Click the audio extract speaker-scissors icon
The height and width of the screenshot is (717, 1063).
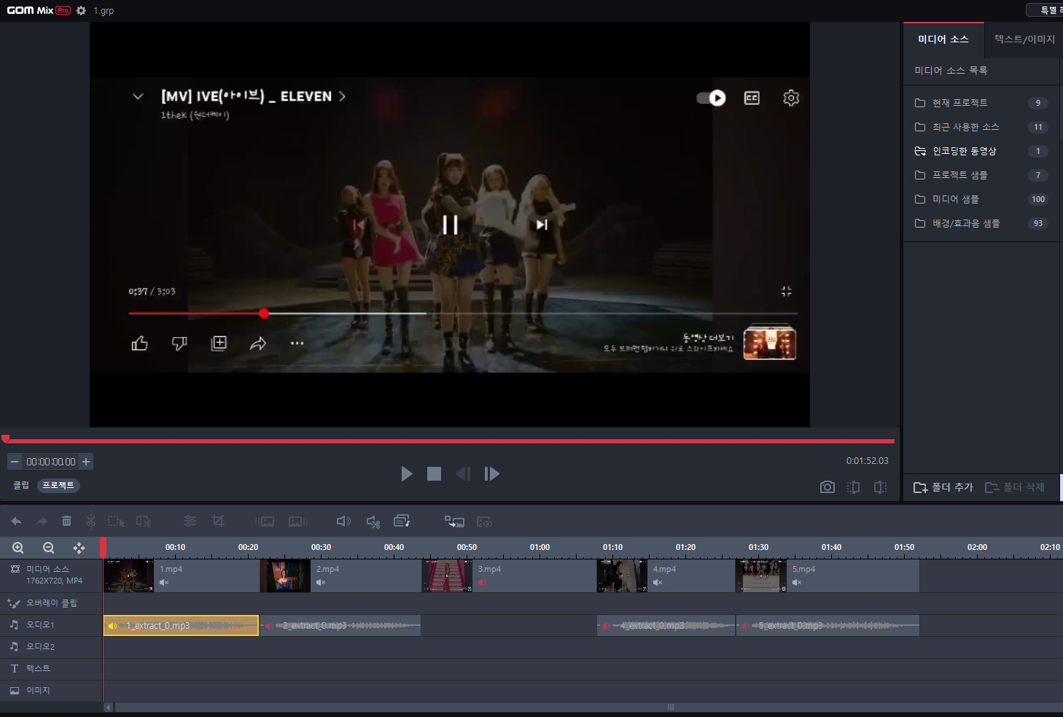point(373,522)
